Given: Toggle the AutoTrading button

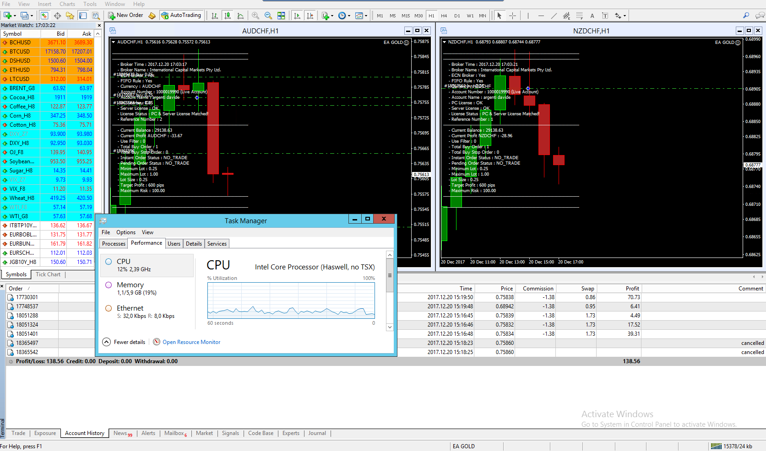Looking at the screenshot, I should 181,16.
